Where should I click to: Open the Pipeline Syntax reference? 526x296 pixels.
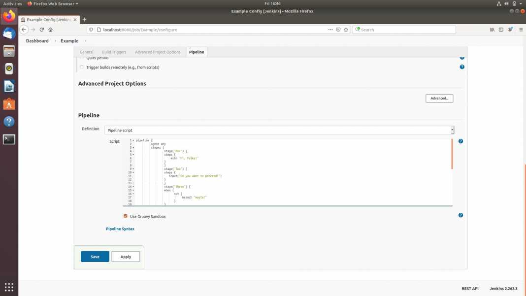point(120,229)
